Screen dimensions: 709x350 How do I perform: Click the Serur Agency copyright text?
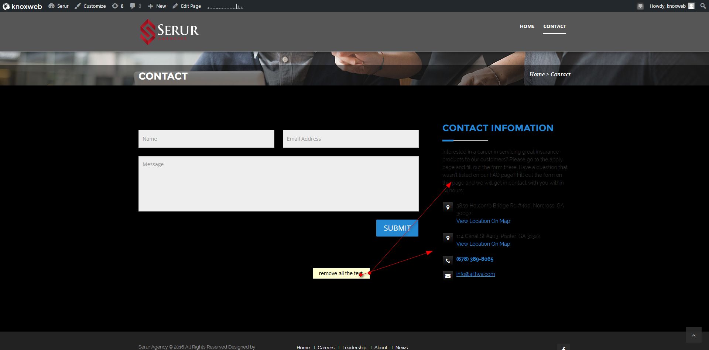point(197,347)
